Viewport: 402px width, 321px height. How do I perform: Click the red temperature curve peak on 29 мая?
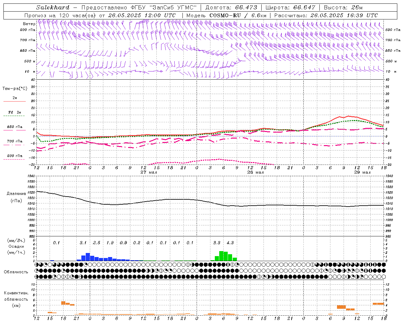click(348, 116)
